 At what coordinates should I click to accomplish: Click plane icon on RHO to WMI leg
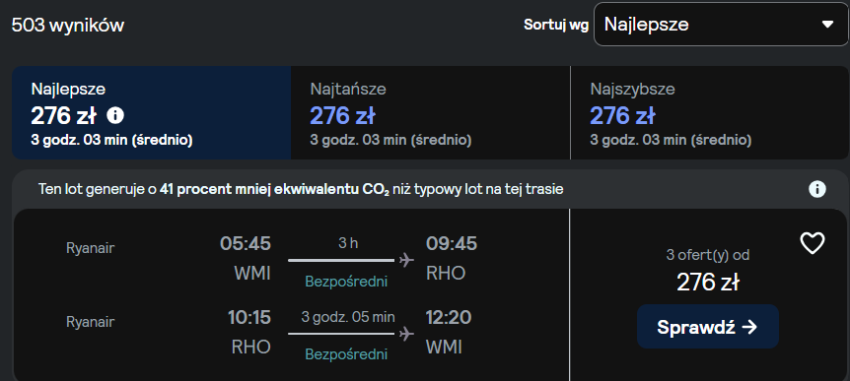406,334
